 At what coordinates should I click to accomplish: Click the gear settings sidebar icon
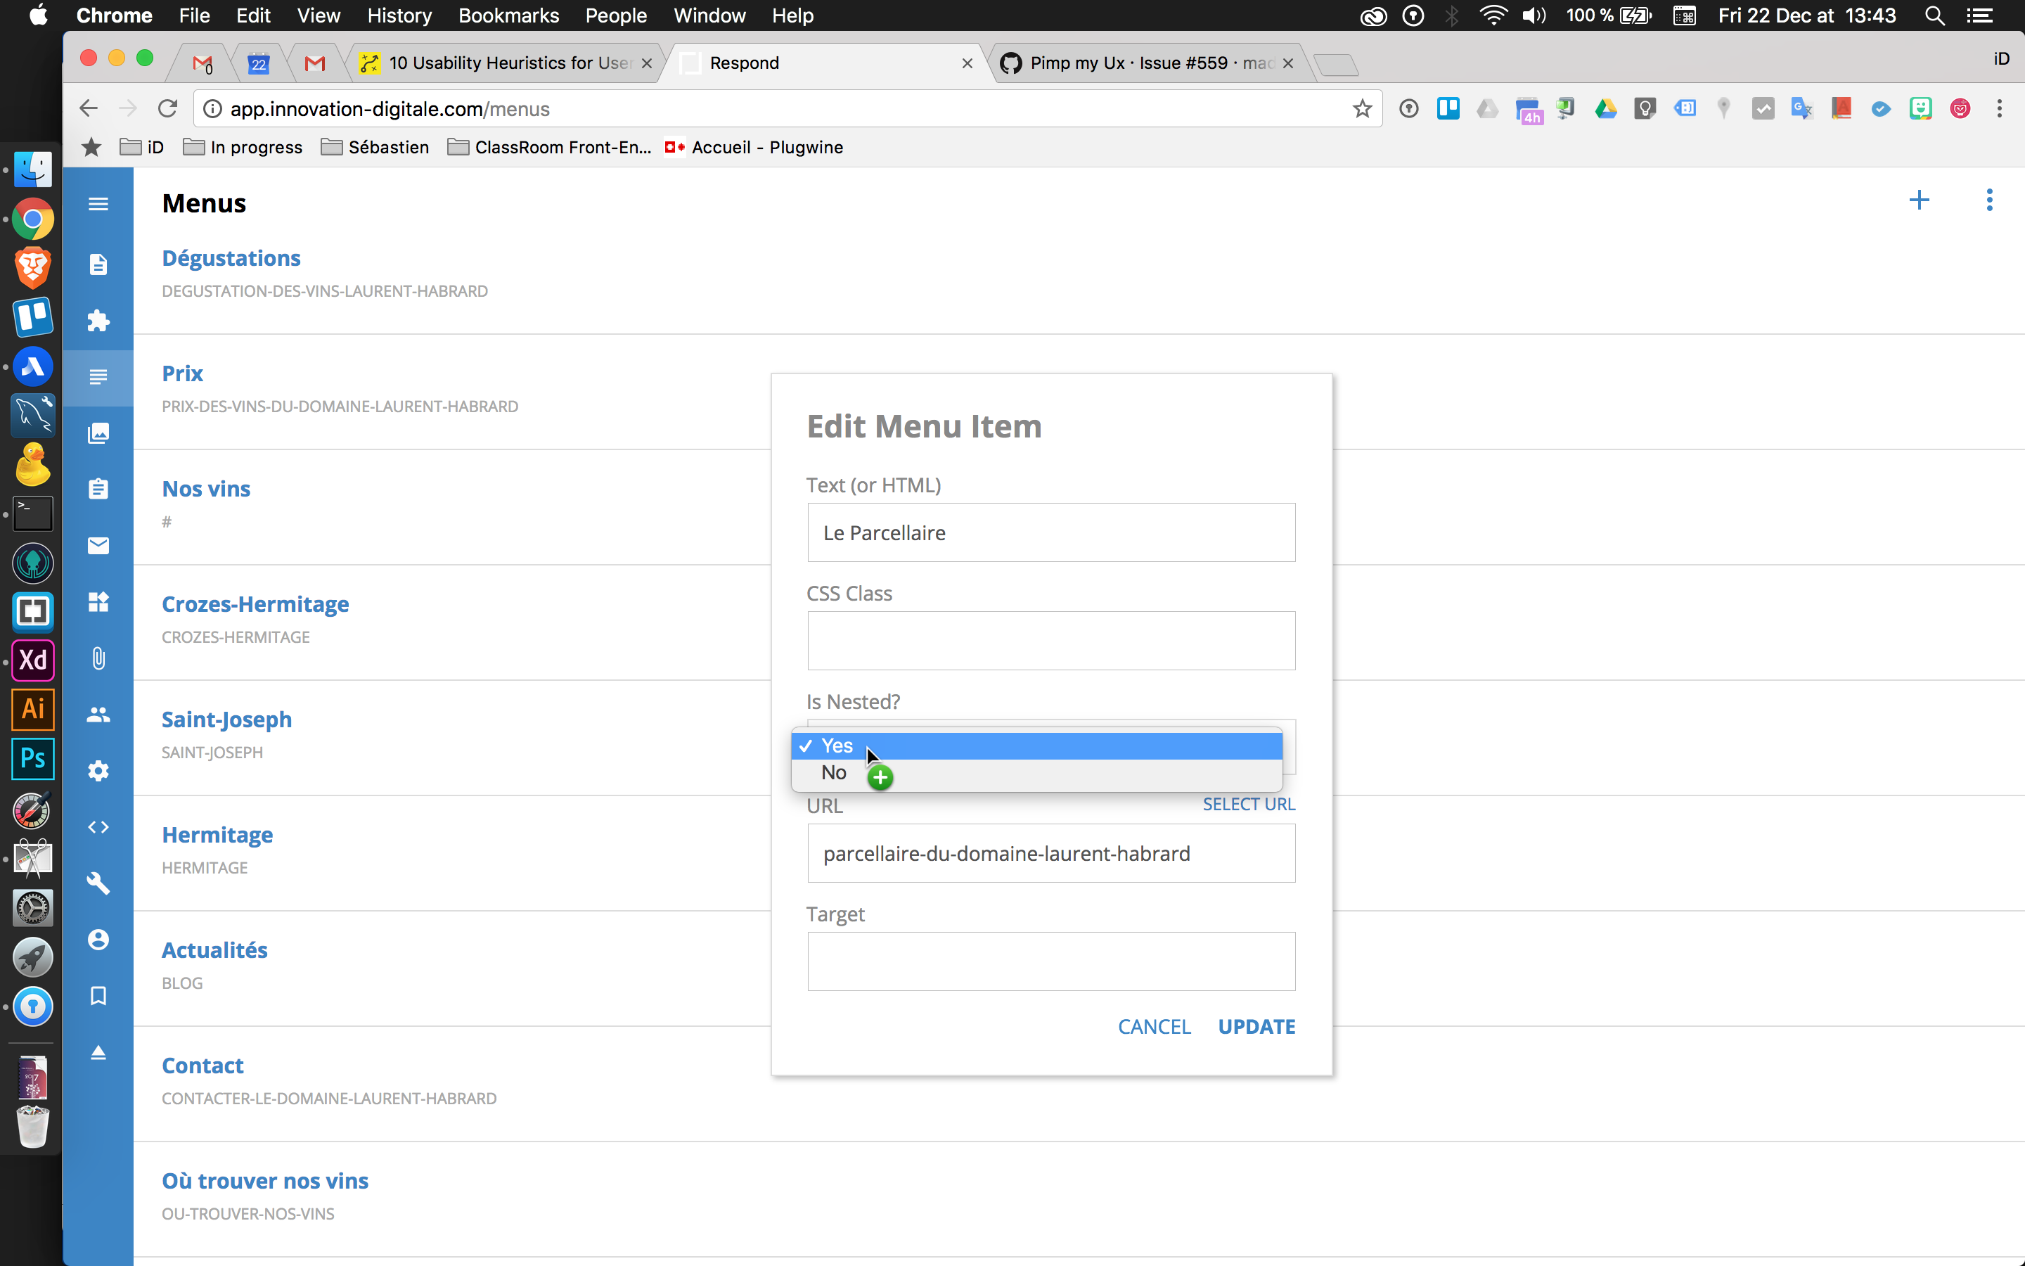click(98, 770)
